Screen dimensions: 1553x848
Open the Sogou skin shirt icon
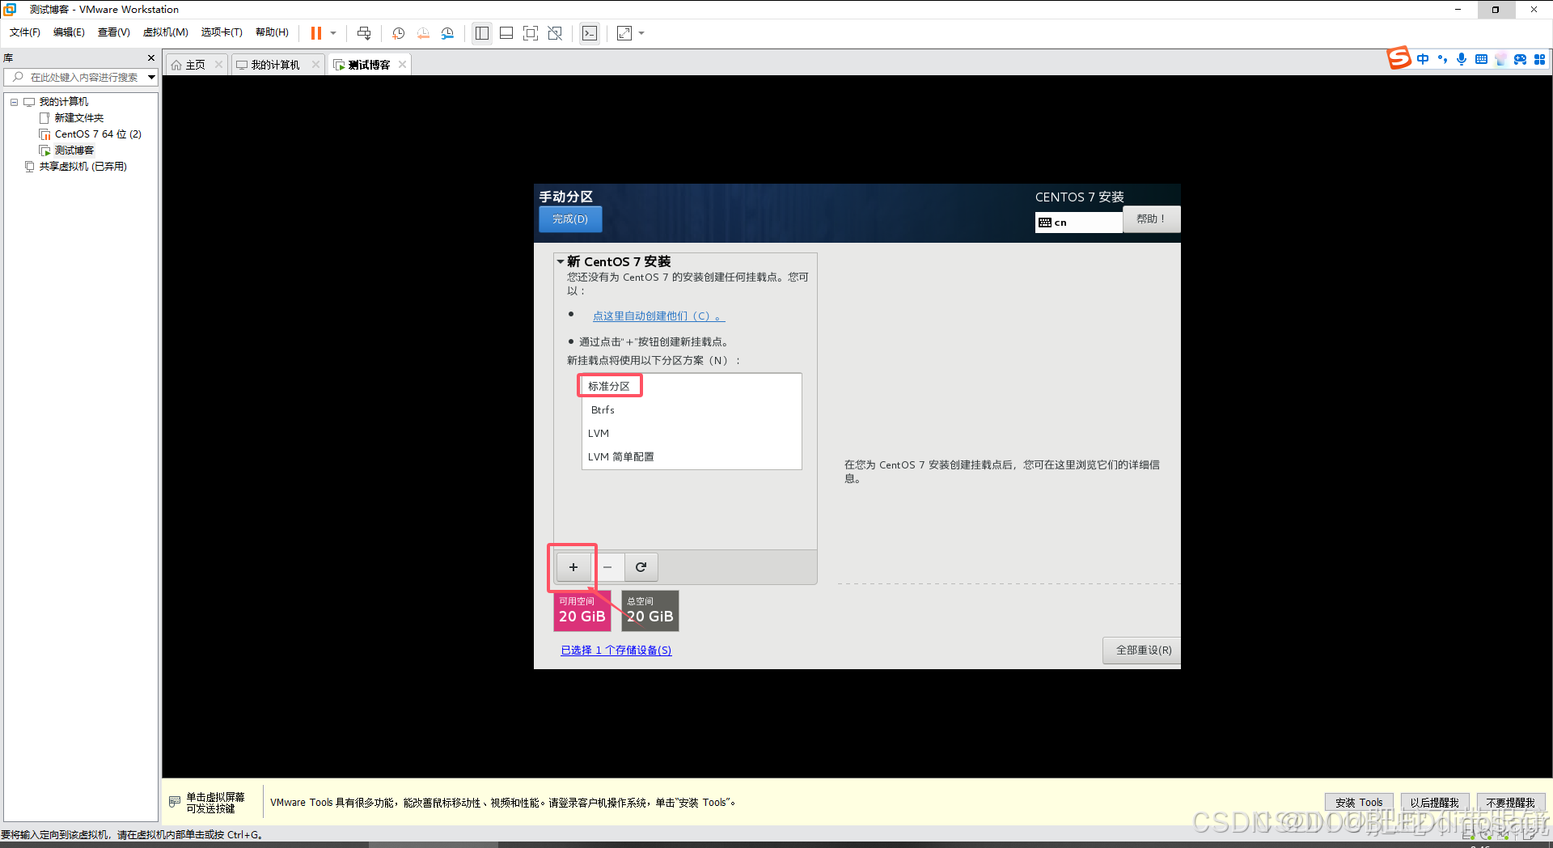1500,59
